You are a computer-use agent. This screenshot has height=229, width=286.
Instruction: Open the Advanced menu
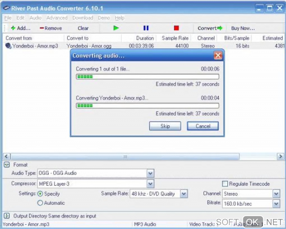click(x=57, y=18)
